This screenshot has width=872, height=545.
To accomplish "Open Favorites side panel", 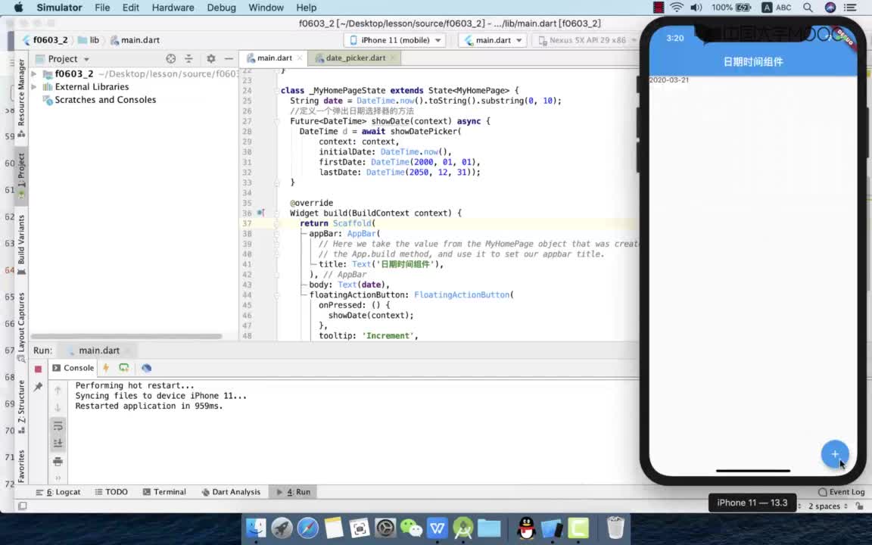I will [21, 466].
